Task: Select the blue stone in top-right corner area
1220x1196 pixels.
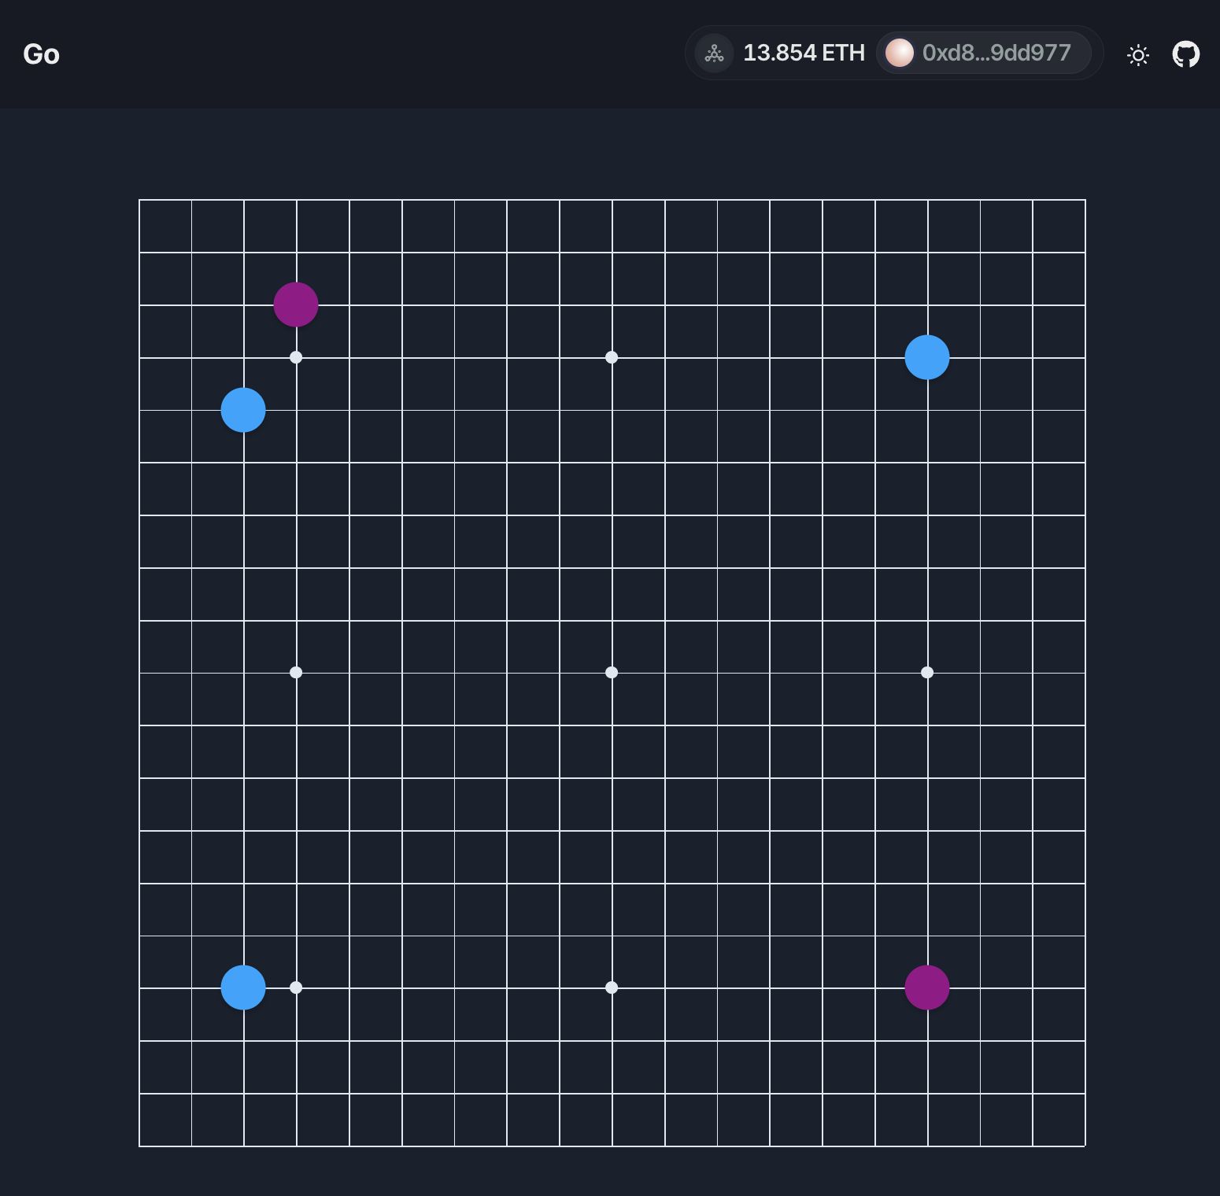Action: 927,357
